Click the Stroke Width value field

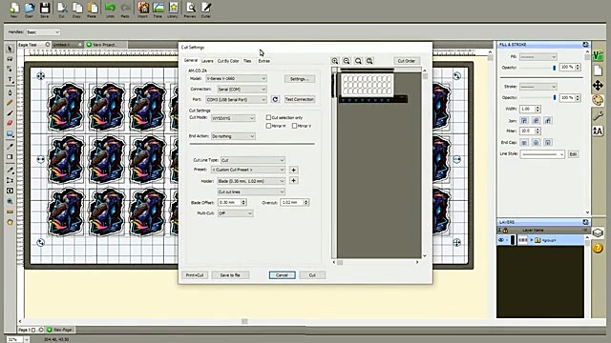pyautogui.click(x=527, y=109)
